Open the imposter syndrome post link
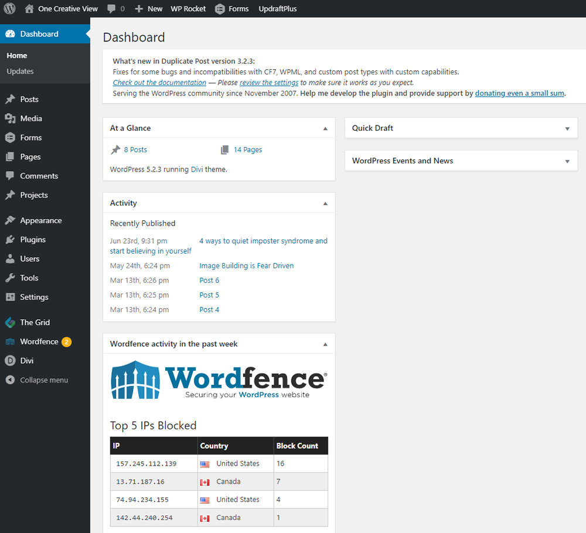Image resolution: width=586 pixels, height=533 pixels. [263, 241]
